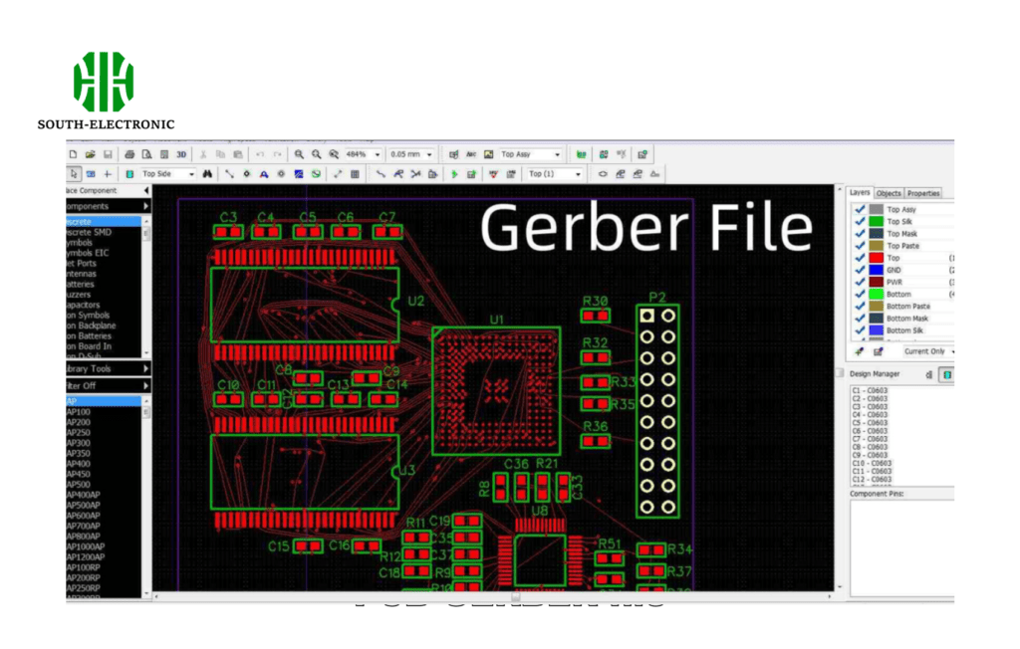Open the 0.05 mm grid dropdown

pyautogui.click(x=430, y=154)
